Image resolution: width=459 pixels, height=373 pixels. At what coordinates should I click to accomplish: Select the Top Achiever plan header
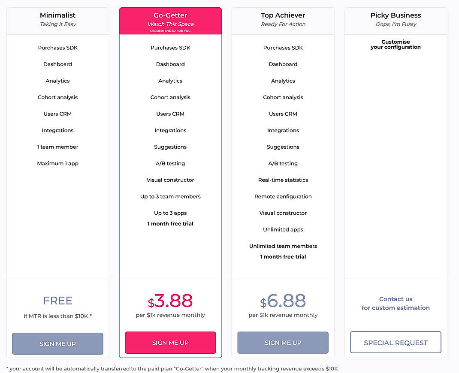[x=283, y=19]
